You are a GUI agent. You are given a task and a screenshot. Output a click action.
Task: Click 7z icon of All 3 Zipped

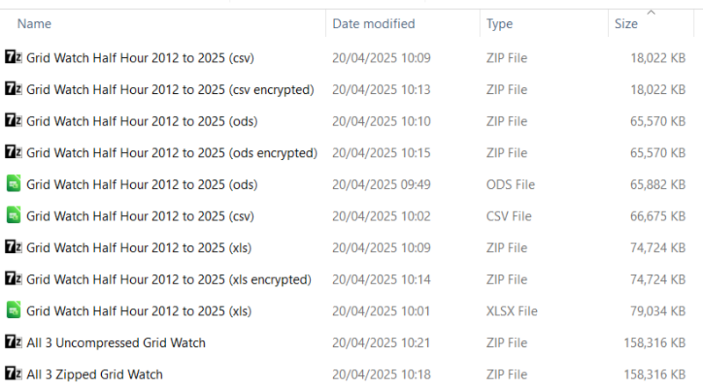click(x=13, y=374)
